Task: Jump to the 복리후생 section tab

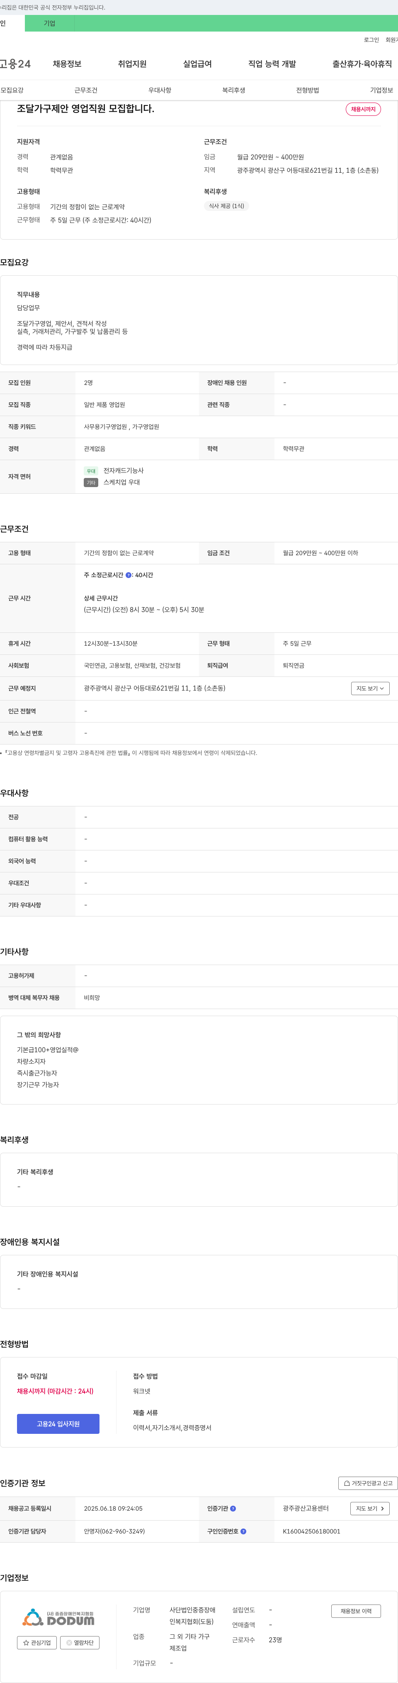Action: coord(233,90)
